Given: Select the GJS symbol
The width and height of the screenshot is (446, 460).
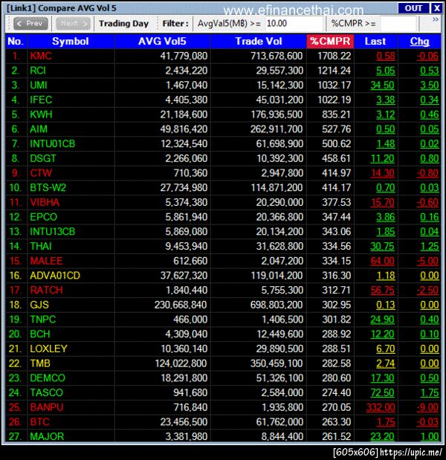Looking at the screenshot, I should click(39, 305).
